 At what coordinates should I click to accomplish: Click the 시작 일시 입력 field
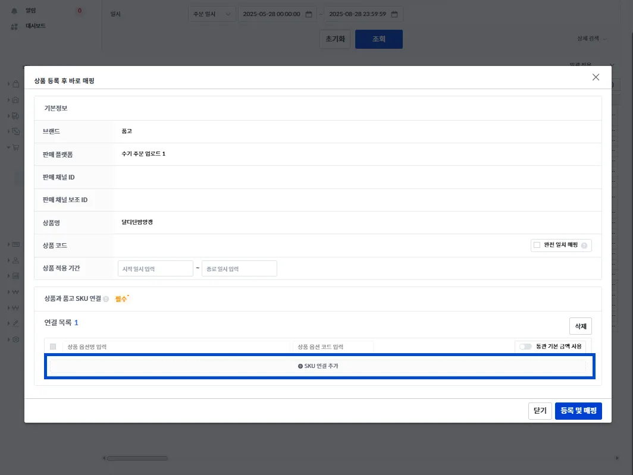click(x=155, y=269)
